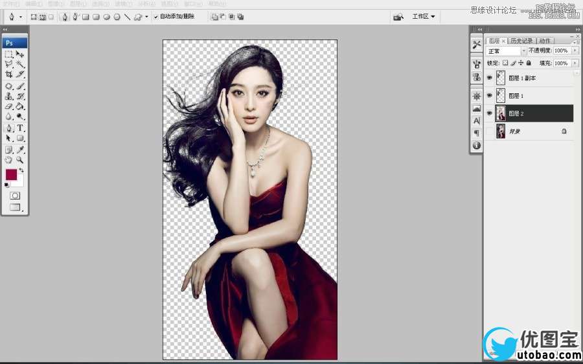
Task: Select the Rectangle shape tool in toolbox
Action: pos(19,139)
